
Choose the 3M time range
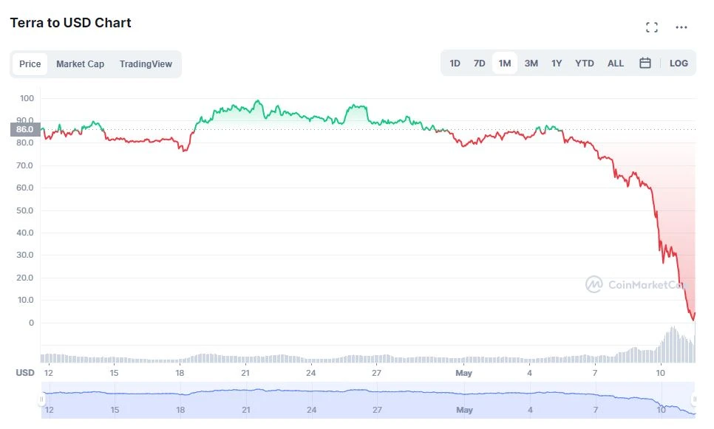tap(531, 64)
